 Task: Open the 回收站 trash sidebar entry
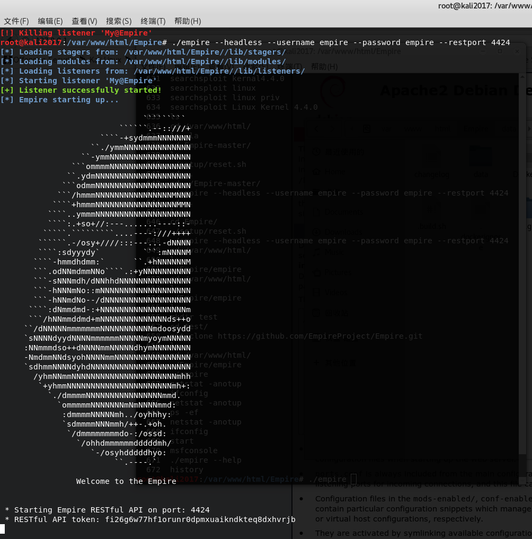[317, 313]
